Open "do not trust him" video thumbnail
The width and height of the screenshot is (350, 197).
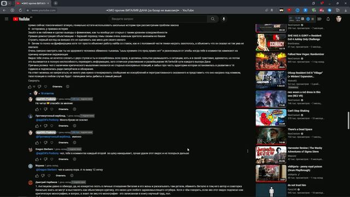click(x=271, y=190)
